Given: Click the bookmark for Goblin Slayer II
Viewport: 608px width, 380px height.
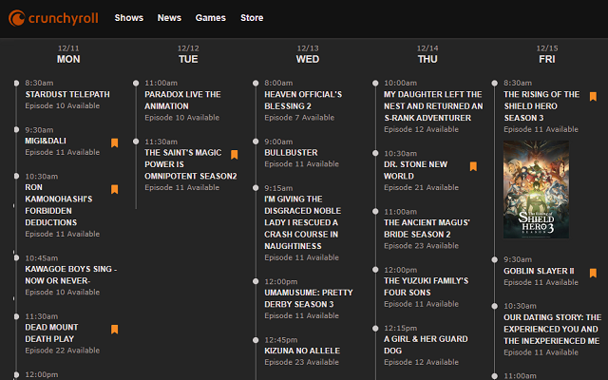Looking at the screenshot, I should 593,273.
